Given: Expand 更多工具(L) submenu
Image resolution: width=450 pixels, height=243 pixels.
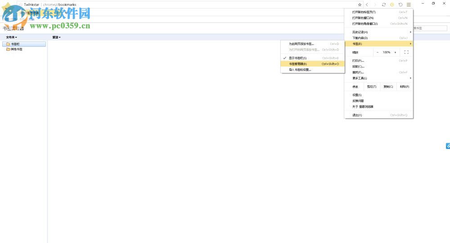Looking at the screenshot, I should coord(378,78).
